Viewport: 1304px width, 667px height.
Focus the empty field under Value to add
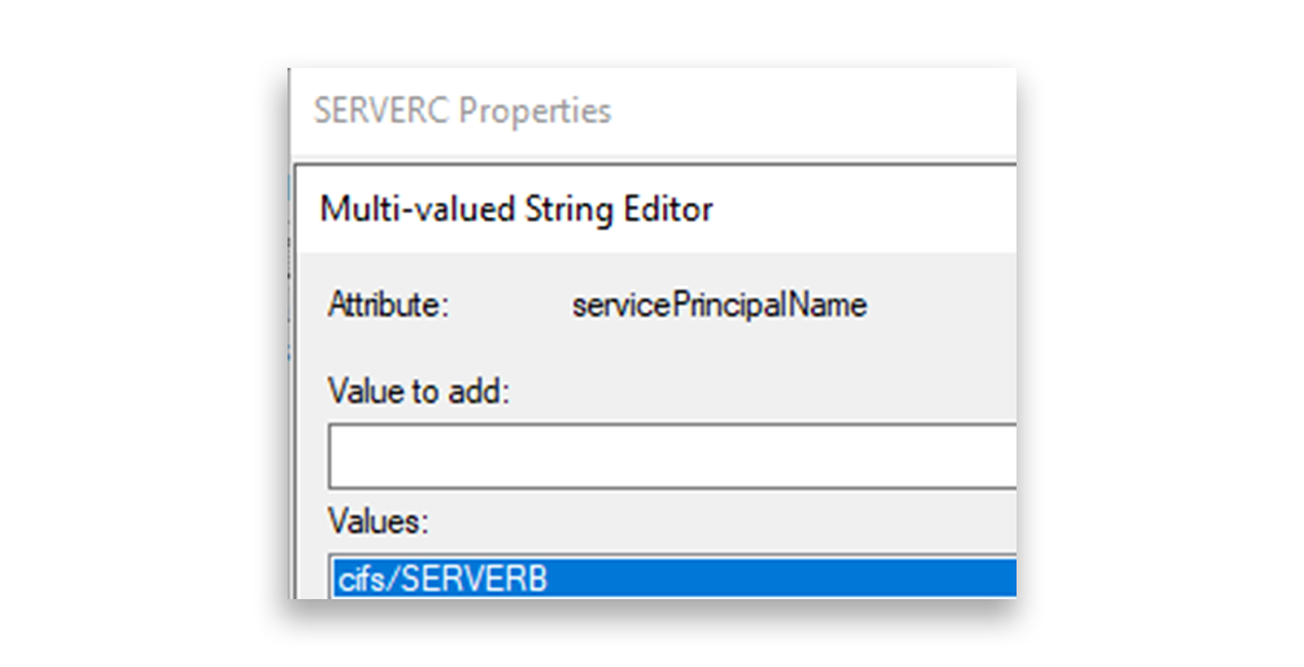(672, 456)
